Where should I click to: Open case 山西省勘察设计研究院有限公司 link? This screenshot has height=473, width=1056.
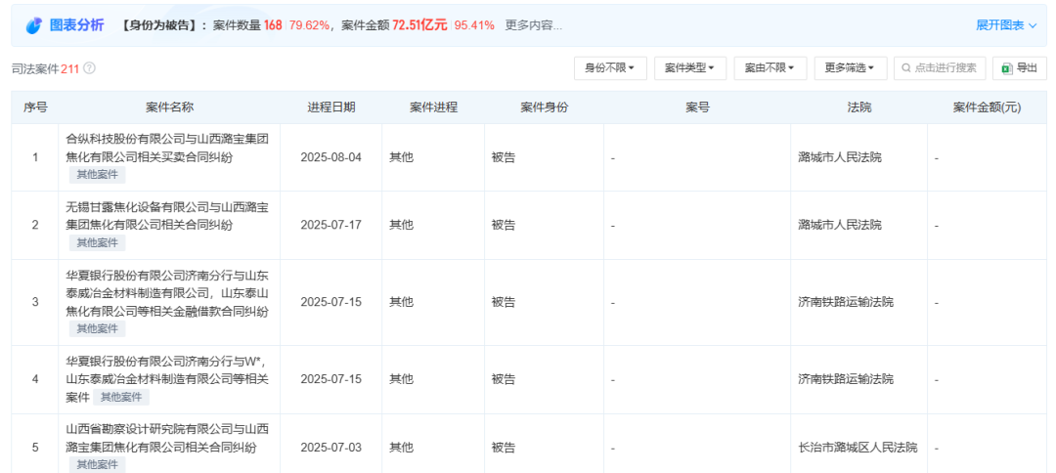pyautogui.click(x=168, y=438)
